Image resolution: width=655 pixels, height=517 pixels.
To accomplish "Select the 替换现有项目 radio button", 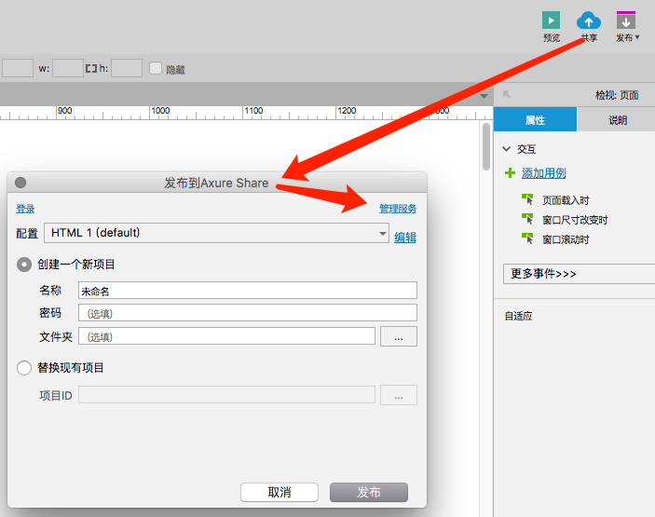I will click(24, 368).
